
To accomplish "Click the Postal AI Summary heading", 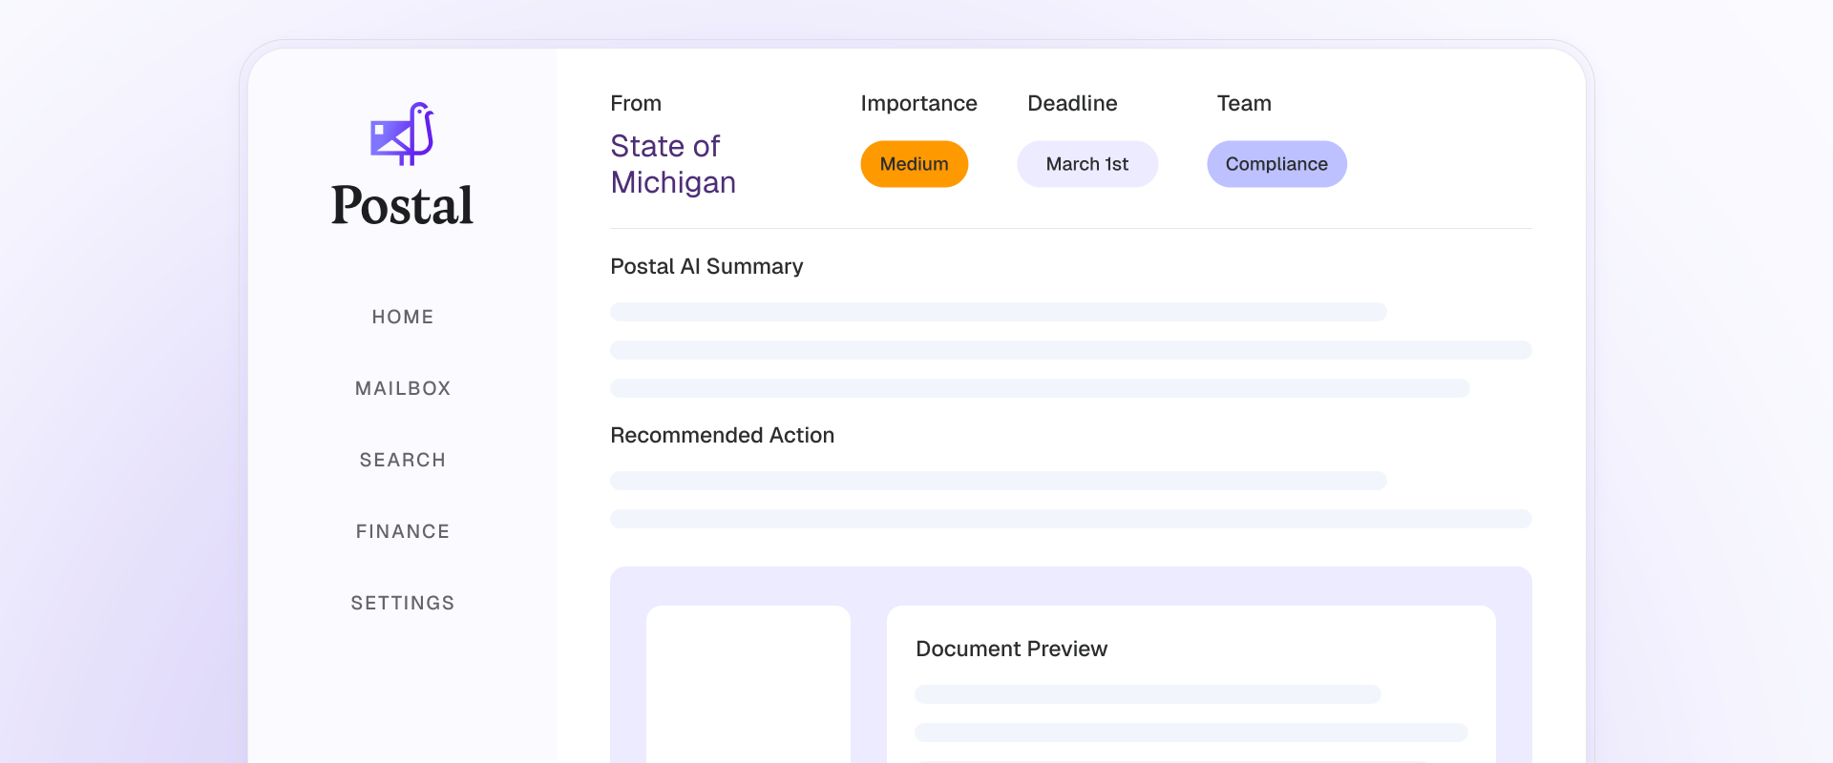I will click(706, 266).
